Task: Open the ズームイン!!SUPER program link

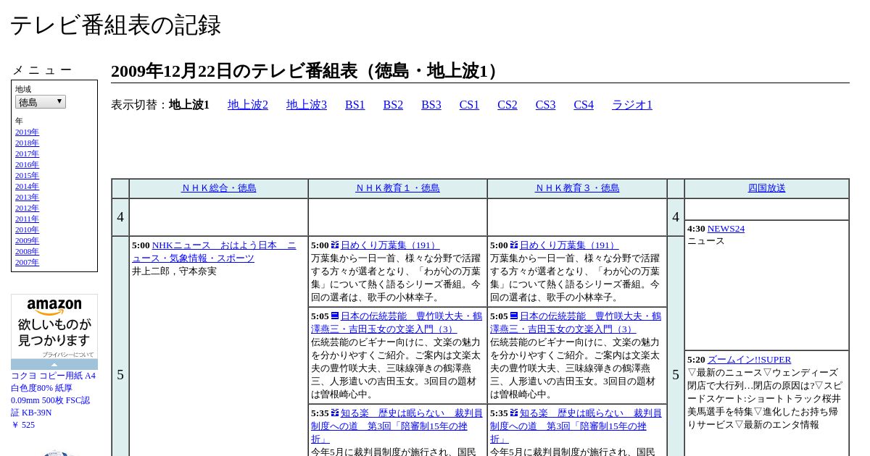Action: click(749, 360)
